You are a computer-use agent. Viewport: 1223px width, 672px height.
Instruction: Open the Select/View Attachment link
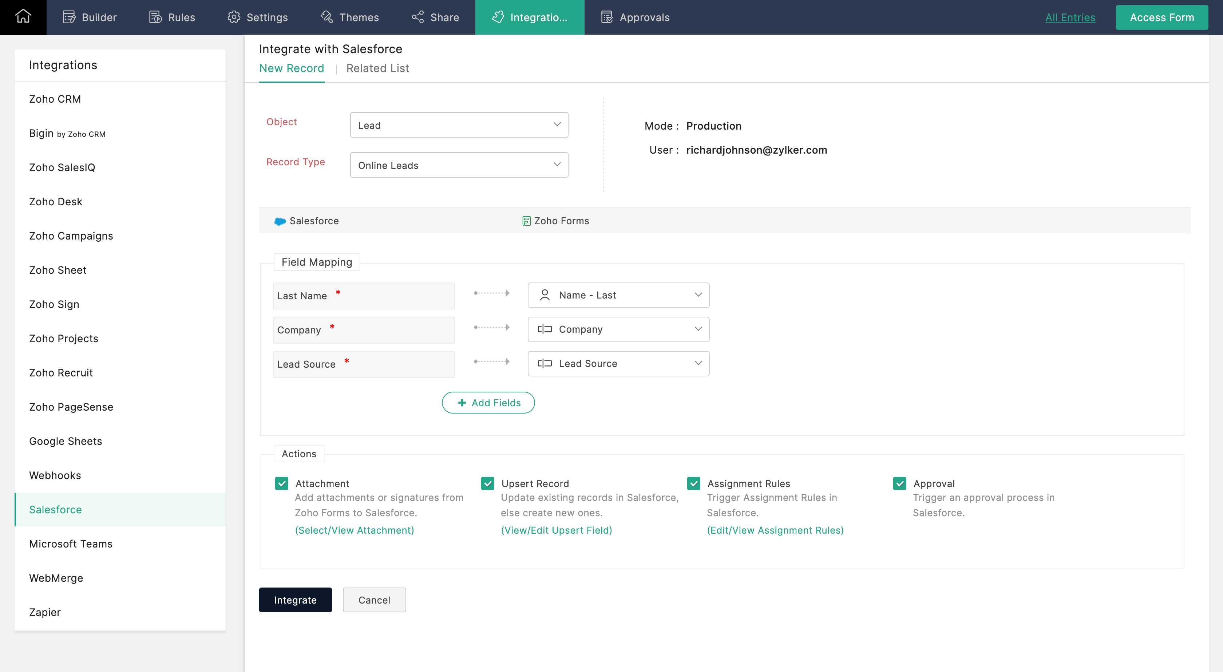coord(355,530)
